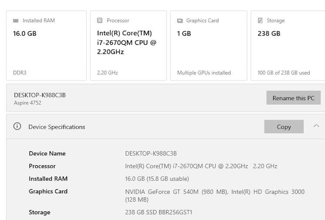
Task: Select the DESKTOP-K988C3B device name value
Action: [151, 153]
